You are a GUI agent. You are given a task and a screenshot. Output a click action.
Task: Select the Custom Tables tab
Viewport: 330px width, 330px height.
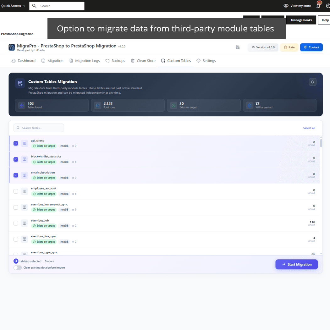176,61
